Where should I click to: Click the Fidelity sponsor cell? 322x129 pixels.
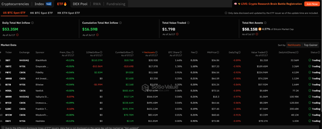[x=39, y=72]
